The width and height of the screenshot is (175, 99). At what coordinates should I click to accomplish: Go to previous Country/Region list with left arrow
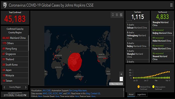click(x=4, y=87)
